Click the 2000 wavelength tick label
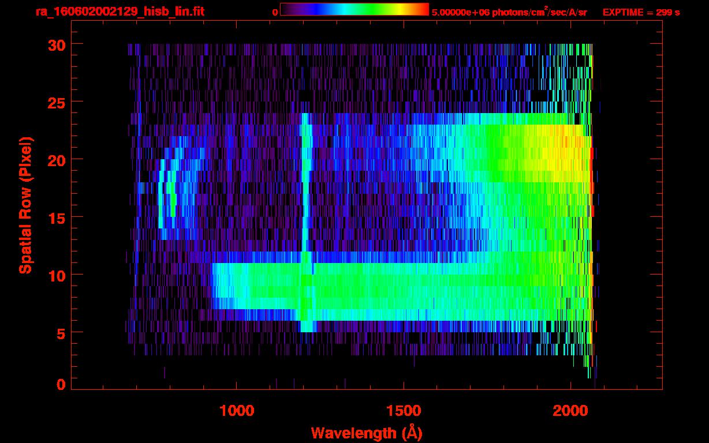The height and width of the screenshot is (443, 709). pos(570,411)
